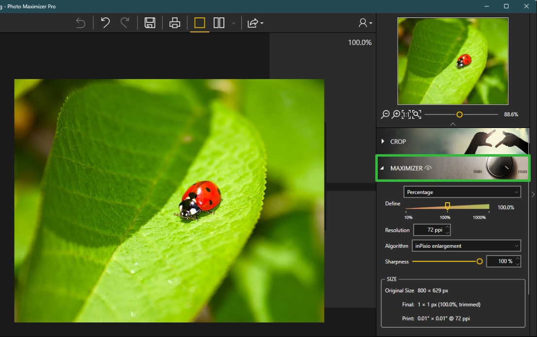Collapse the right panel with side arrow

point(533,194)
